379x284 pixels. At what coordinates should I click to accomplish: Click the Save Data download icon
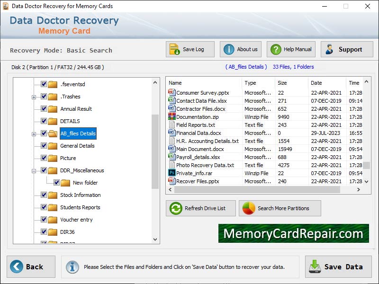[315, 266]
